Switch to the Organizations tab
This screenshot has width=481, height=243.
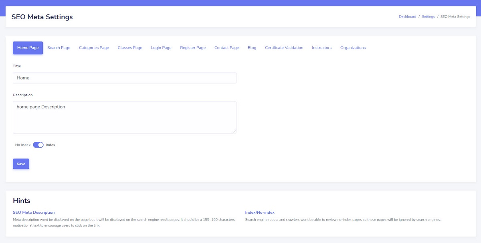tap(353, 48)
